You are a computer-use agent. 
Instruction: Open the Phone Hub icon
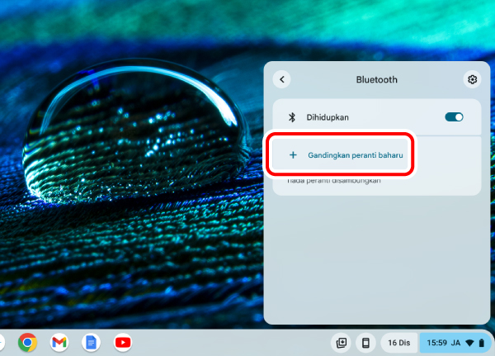(365, 342)
